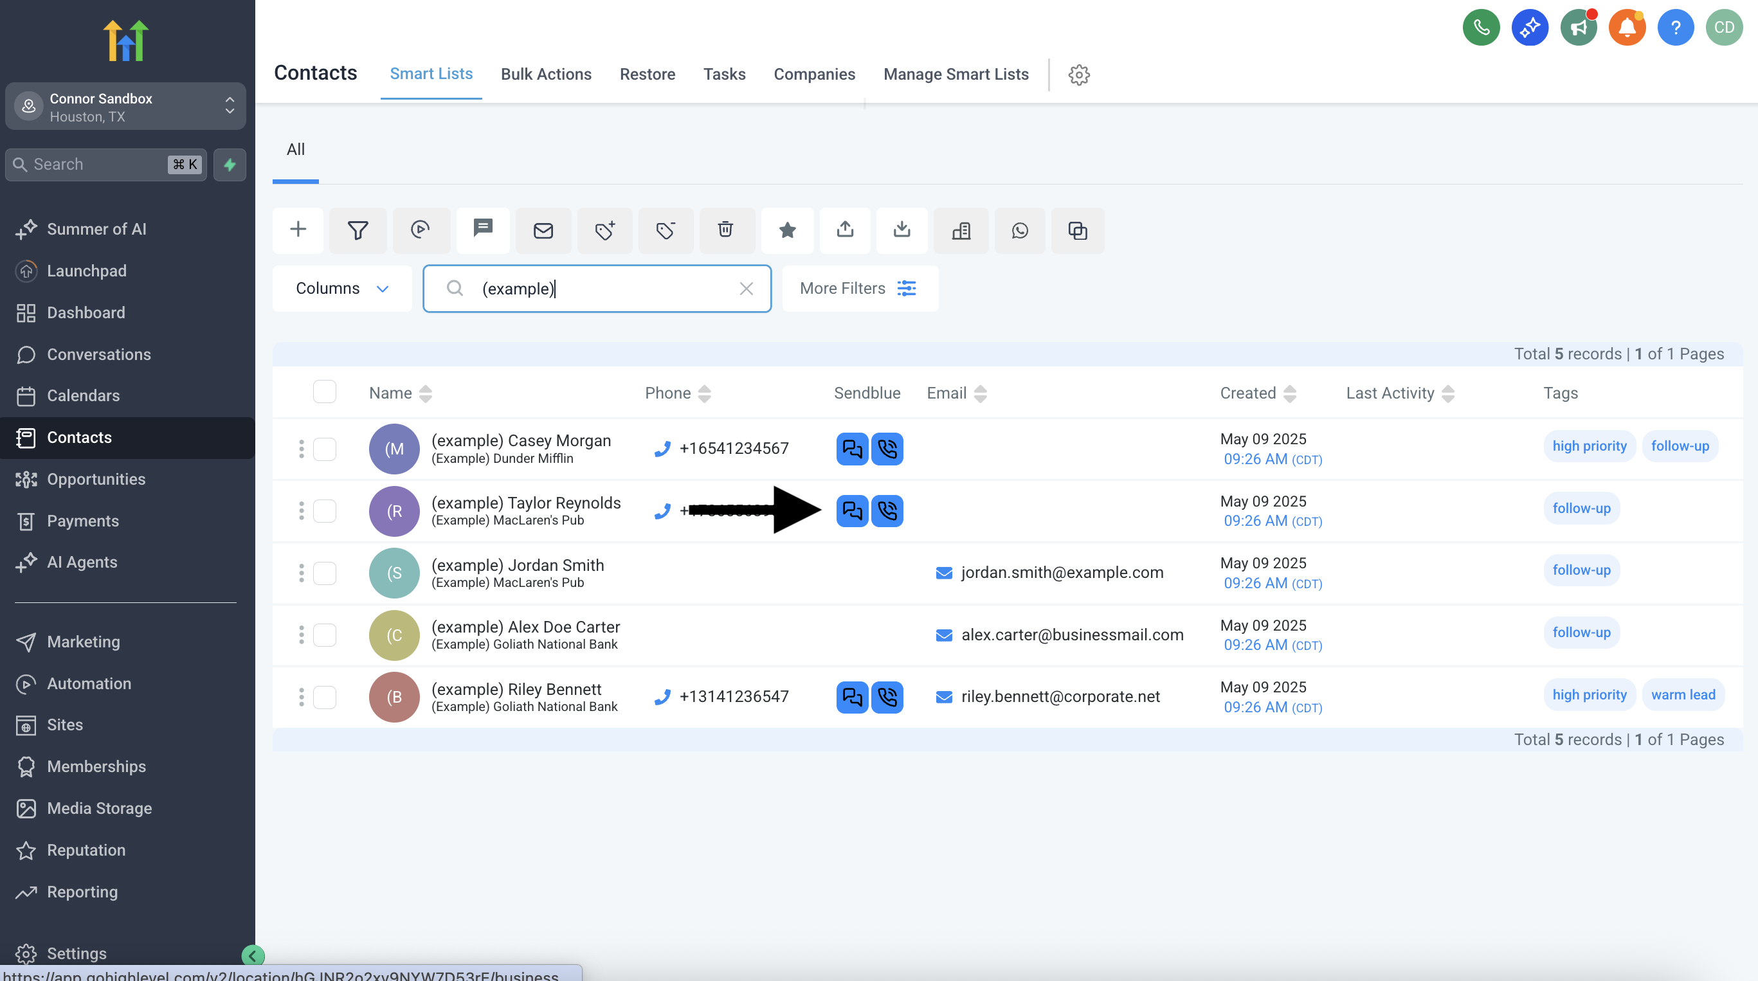Click the import contacts download icon
Viewport: 1758px width, 981px height.
click(902, 230)
